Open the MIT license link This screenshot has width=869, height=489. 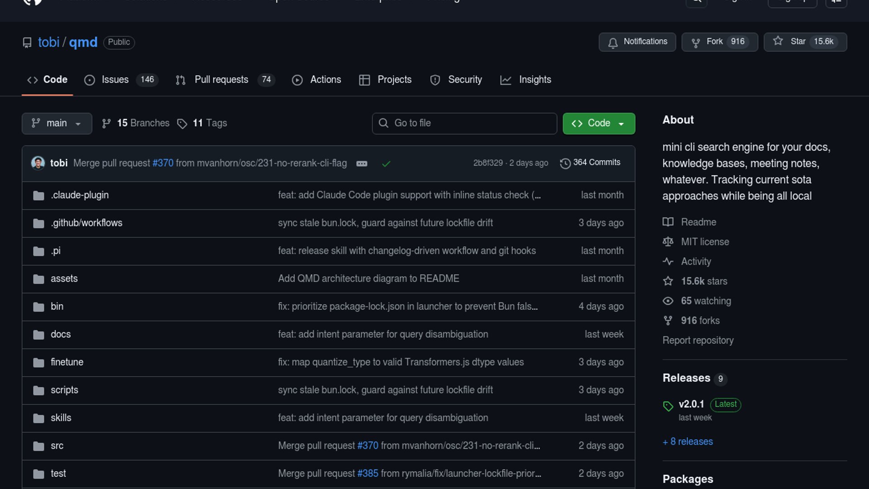tap(705, 242)
